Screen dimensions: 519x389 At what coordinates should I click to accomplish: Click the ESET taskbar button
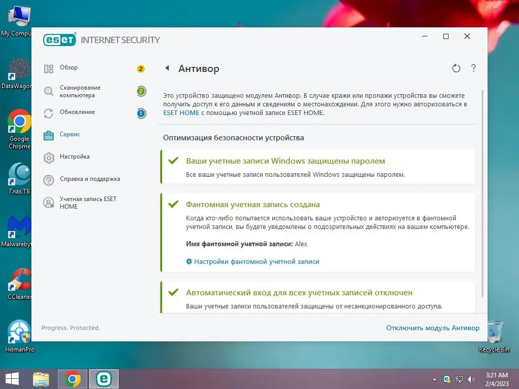103,379
